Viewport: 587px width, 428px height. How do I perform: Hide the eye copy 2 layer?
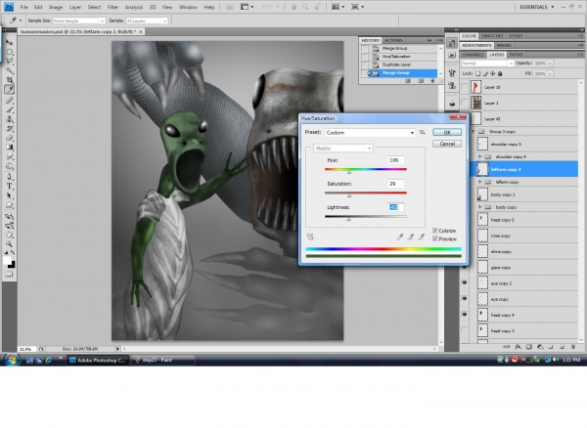coord(464,283)
